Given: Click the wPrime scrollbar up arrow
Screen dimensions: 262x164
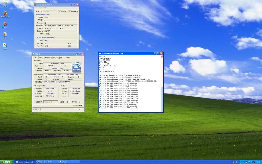Looking at the screenshot, I should [162, 57].
